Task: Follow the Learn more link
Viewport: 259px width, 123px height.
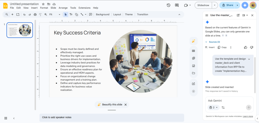Action: pos(248,116)
